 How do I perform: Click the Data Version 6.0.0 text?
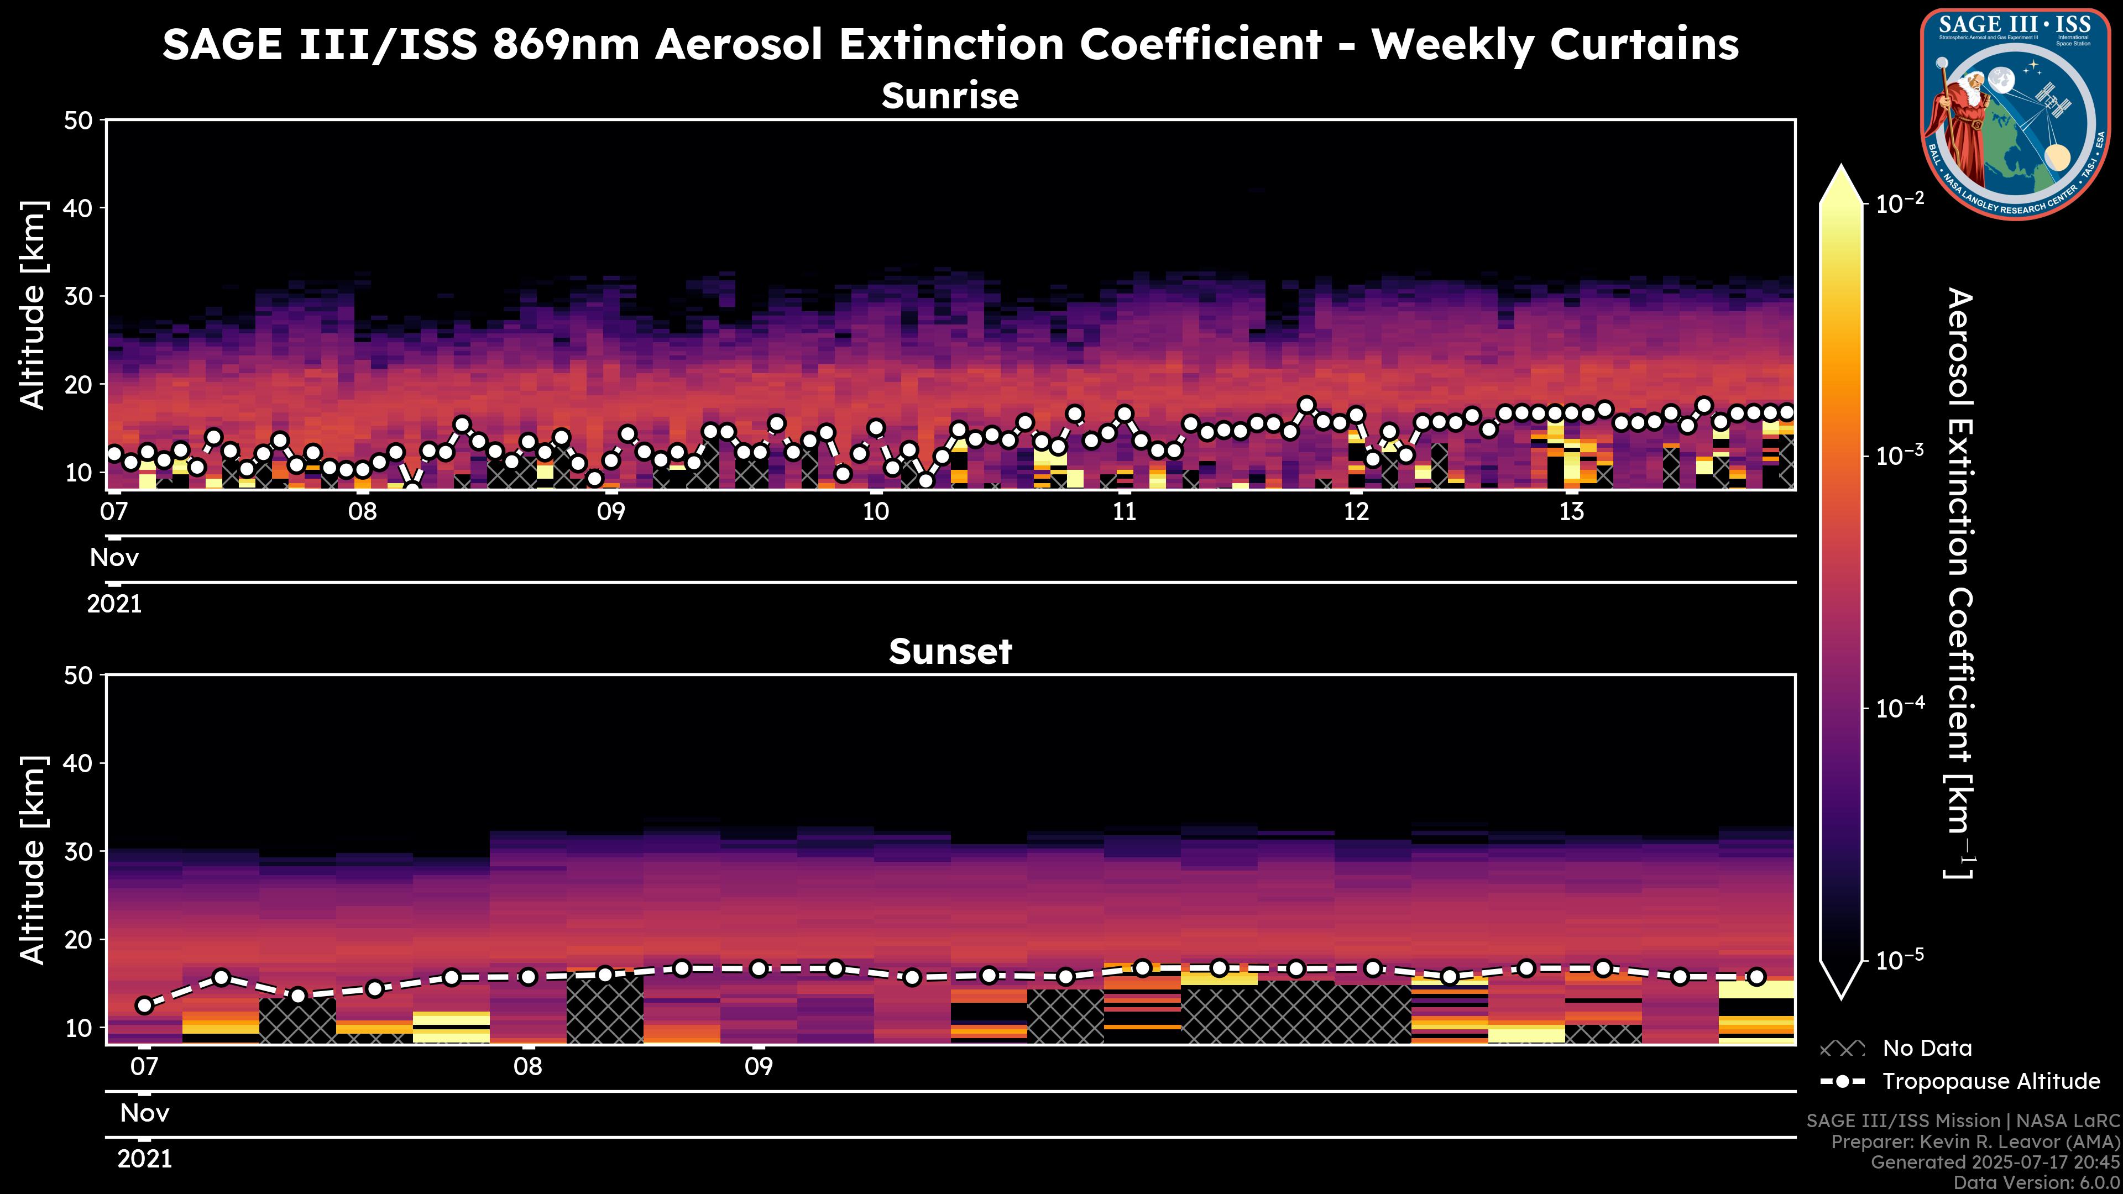2036,1183
